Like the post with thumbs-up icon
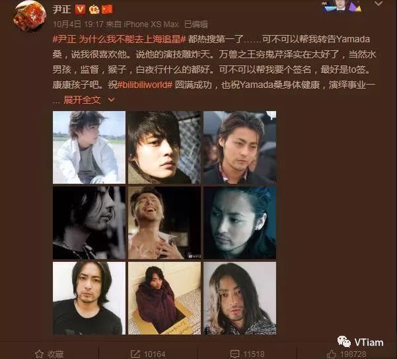This screenshot has width=397, height=359. (332, 354)
